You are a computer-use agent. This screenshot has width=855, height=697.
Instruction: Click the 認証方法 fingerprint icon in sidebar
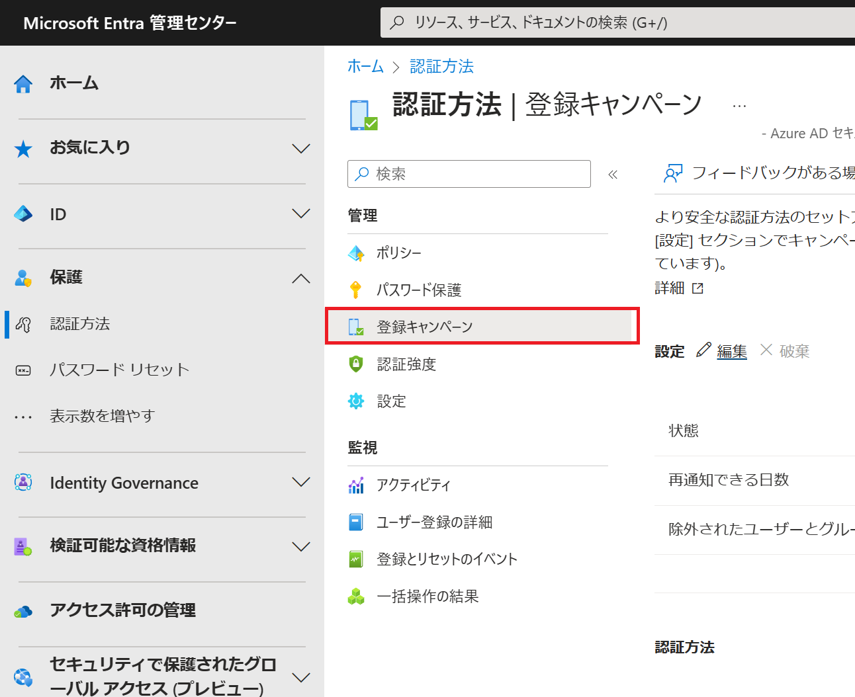pyautogui.click(x=23, y=324)
